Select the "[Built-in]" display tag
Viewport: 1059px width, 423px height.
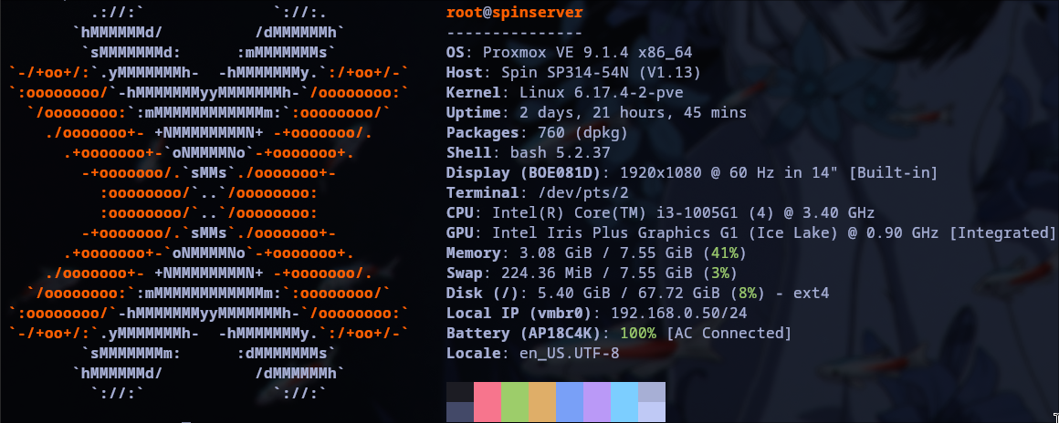click(893, 172)
